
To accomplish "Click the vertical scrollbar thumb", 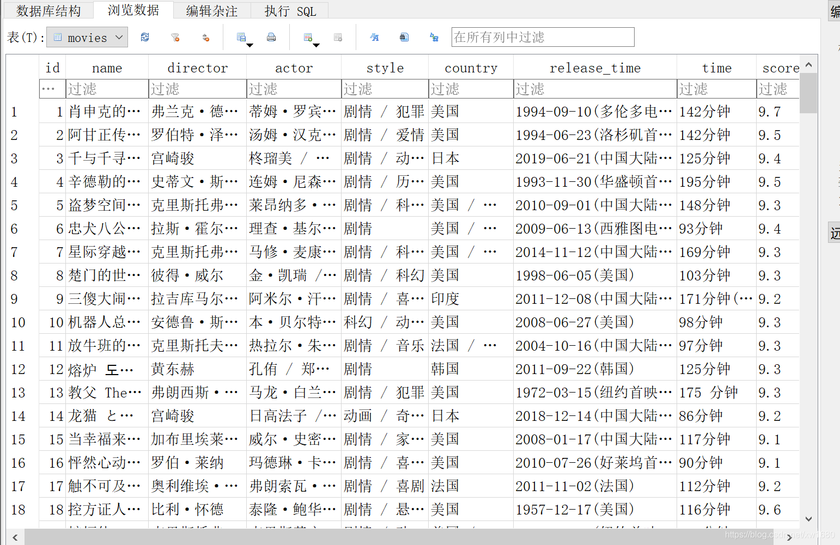I will coord(808,93).
